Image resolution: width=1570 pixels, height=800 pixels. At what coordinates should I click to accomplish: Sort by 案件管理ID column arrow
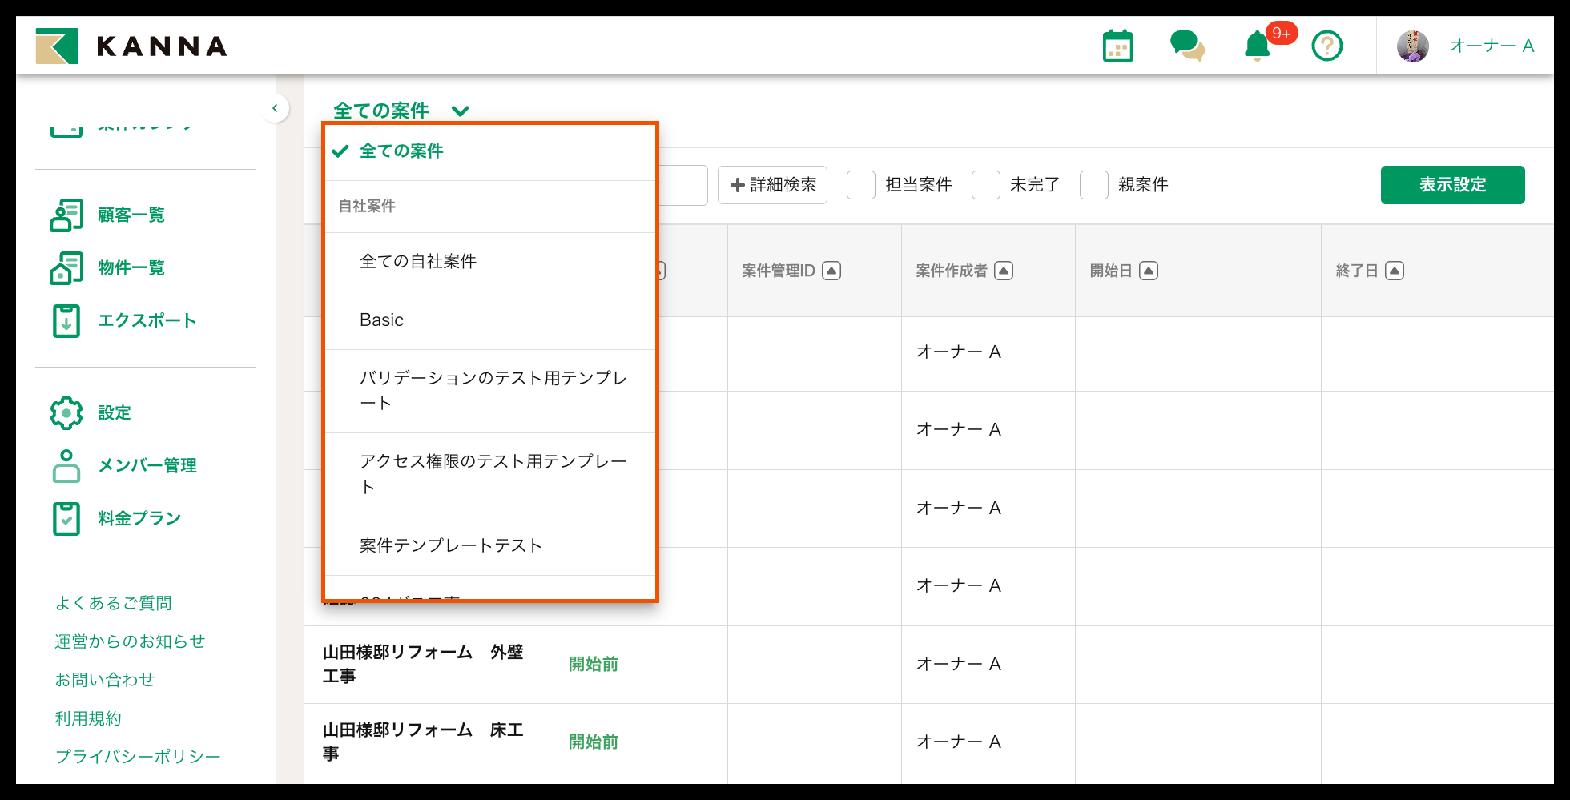831,271
